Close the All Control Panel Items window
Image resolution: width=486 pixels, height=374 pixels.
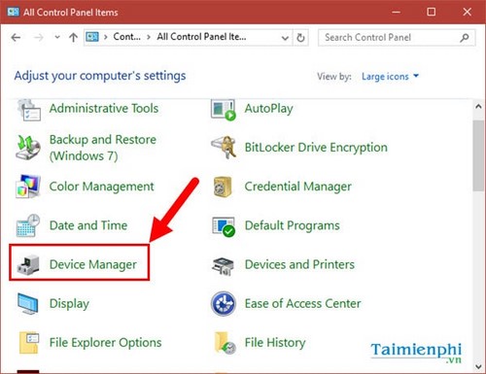click(x=467, y=12)
